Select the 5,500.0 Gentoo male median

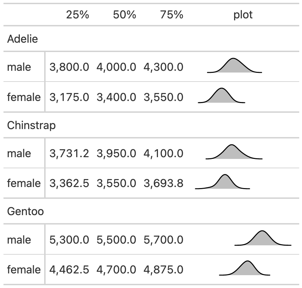coord(116,240)
